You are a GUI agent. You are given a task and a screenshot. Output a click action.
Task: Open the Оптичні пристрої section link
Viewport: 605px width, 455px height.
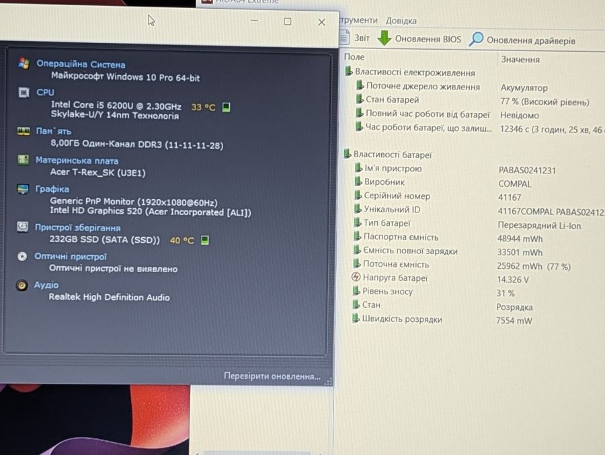(71, 257)
